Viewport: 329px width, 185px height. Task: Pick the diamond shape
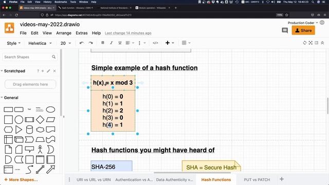40,120
